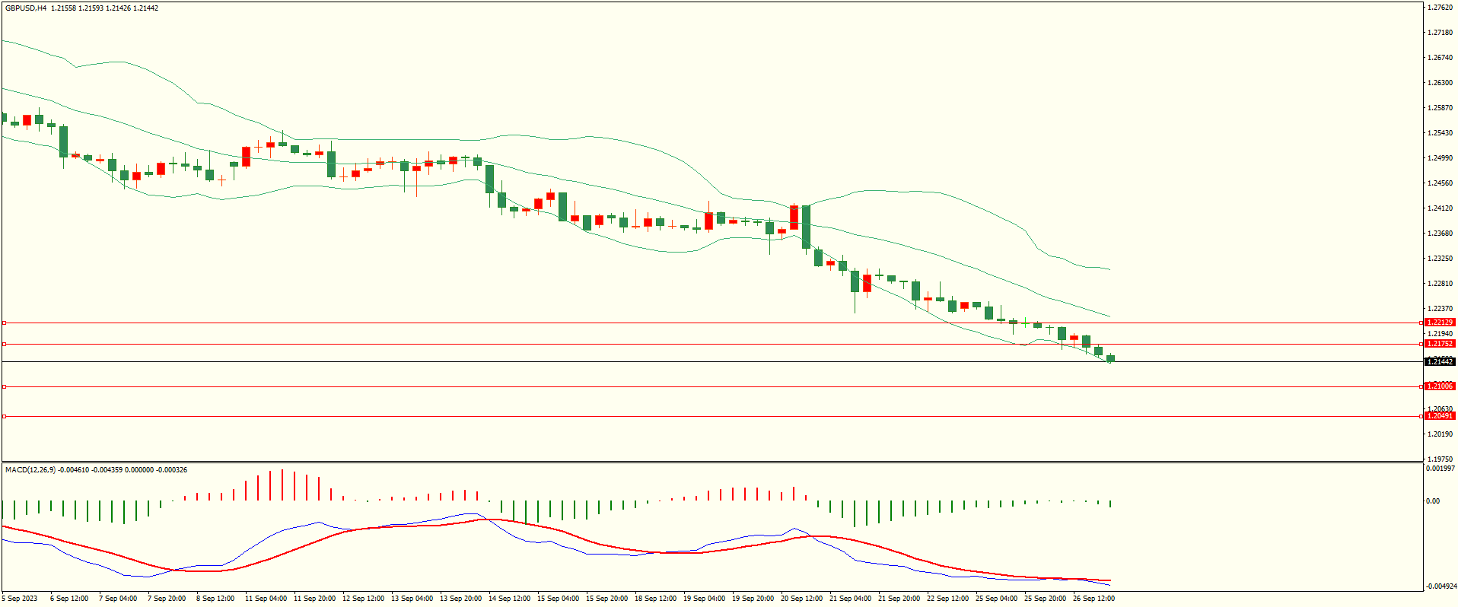The height and width of the screenshot is (607, 1458).
Task: Click the 0.001997 MACD scale value
Action: tap(1440, 469)
